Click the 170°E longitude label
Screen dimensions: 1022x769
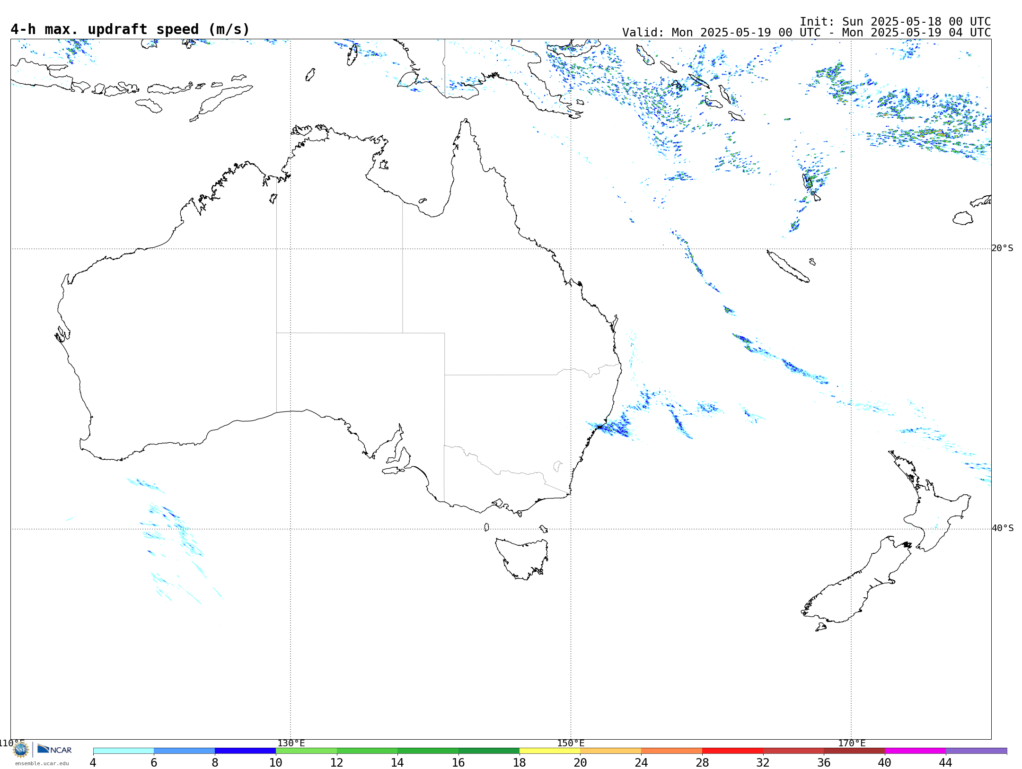[x=852, y=743]
